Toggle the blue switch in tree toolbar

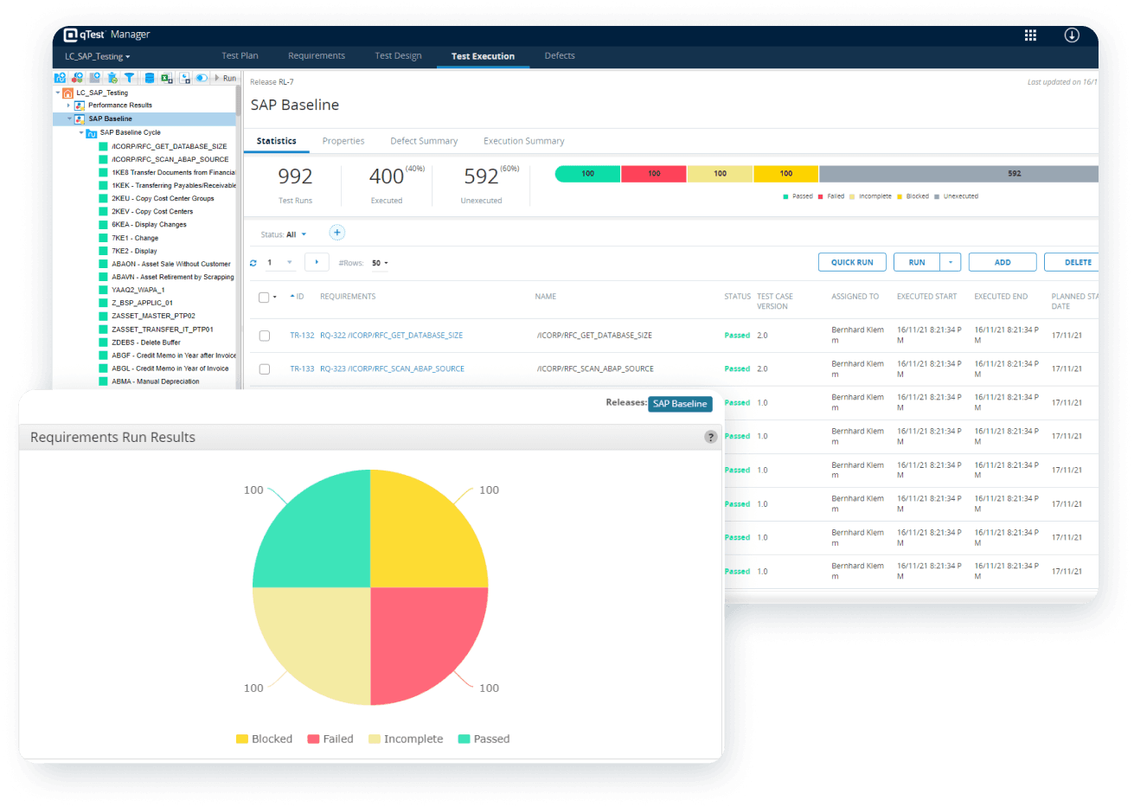(201, 78)
